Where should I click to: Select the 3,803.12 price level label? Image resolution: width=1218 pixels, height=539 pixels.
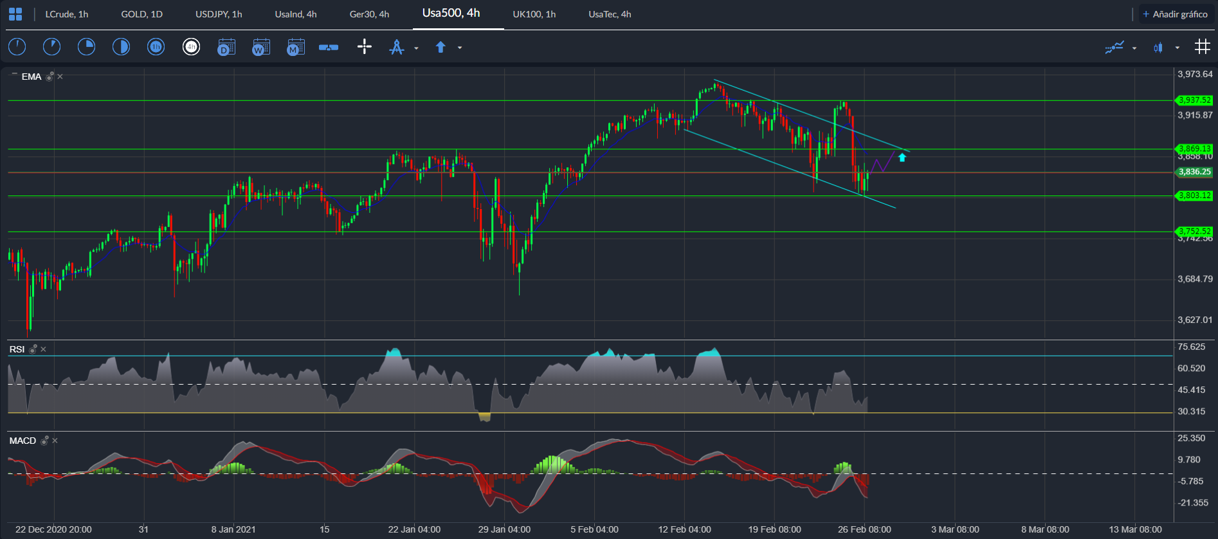(1194, 196)
